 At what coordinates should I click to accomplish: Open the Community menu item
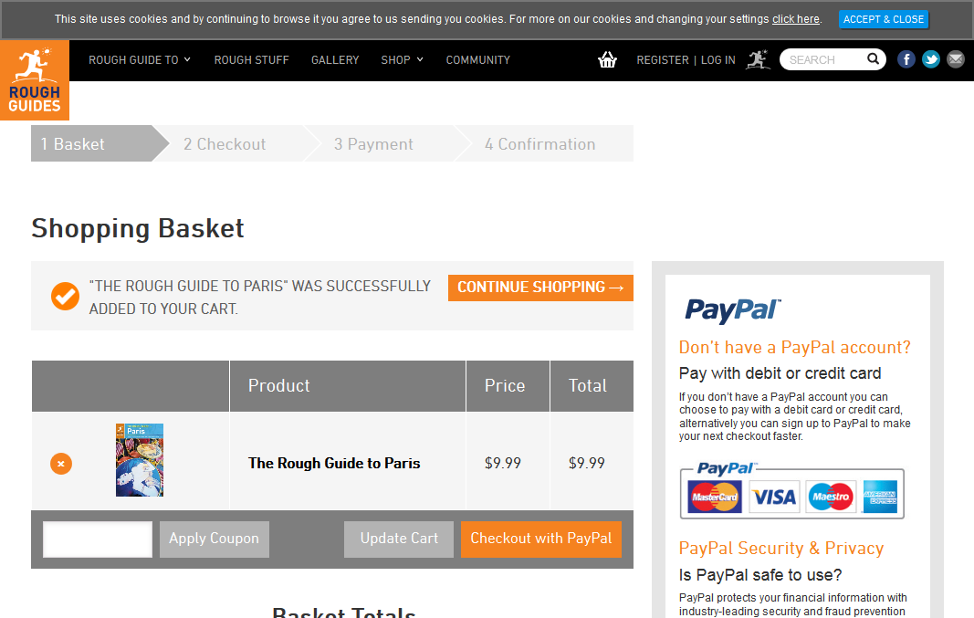click(477, 60)
